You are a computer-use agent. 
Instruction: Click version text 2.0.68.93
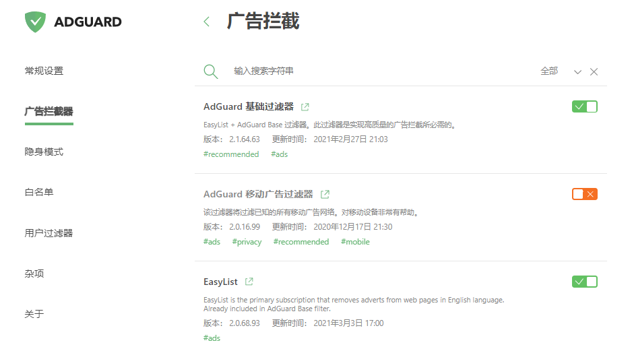coord(244,323)
